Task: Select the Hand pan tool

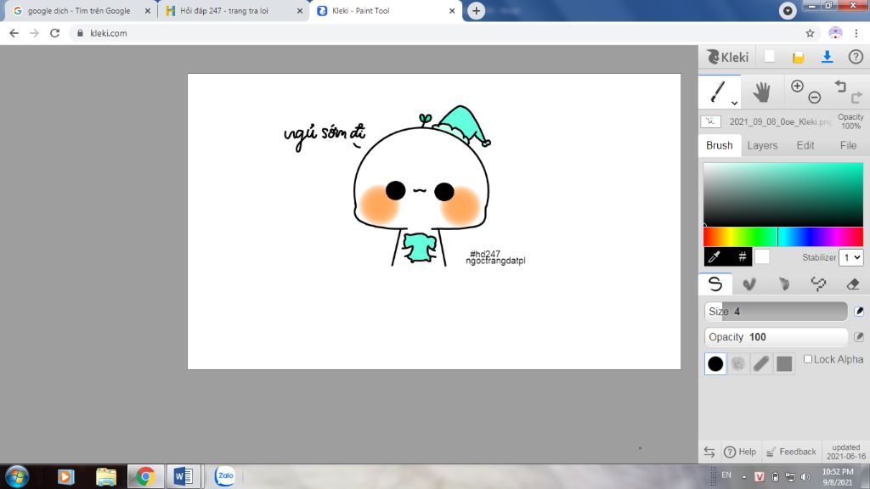Action: [x=761, y=92]
